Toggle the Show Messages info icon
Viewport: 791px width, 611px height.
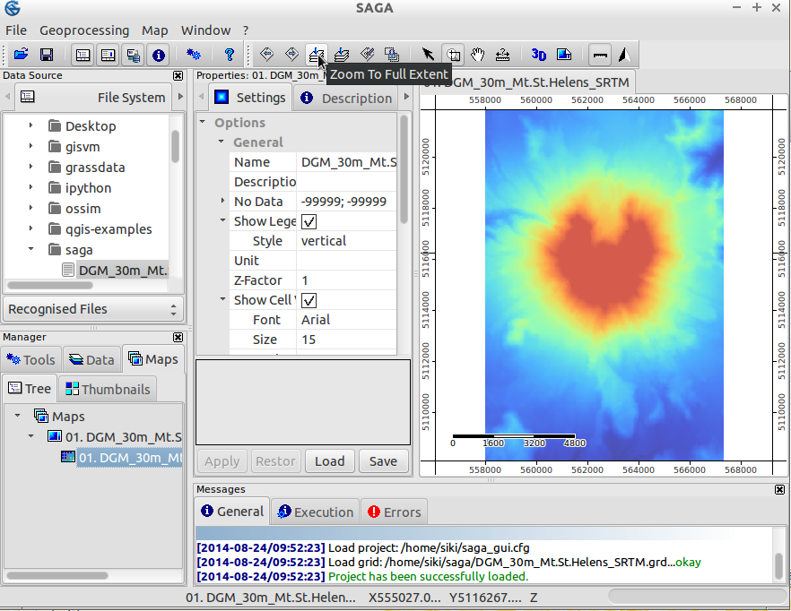tap(159, 55)
